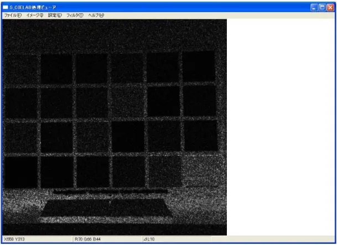The image size is (337, 245).
Task: Open the フィルタ(T) menu
Action: [x=75, y=15]
